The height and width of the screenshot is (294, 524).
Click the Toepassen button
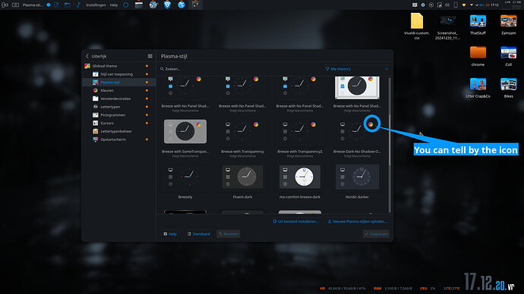(376, 233)
